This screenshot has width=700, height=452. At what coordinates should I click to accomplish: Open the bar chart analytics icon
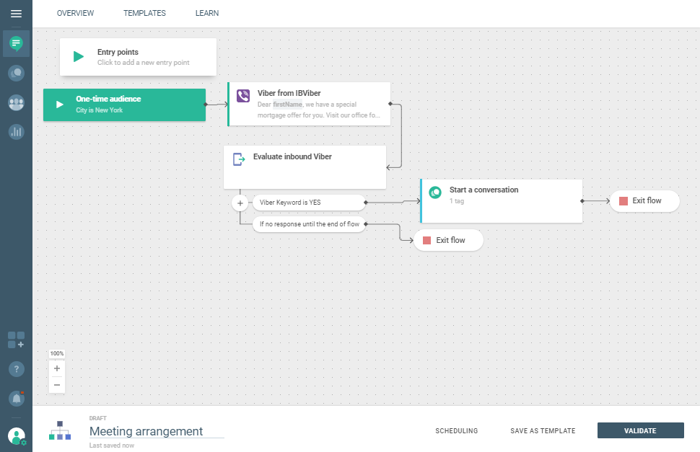point(16,132)
